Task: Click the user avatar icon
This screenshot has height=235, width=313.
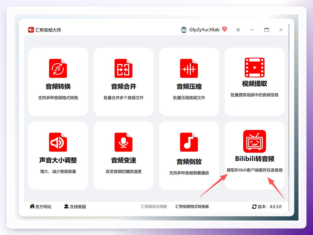Action: click(x=184, y=30)
